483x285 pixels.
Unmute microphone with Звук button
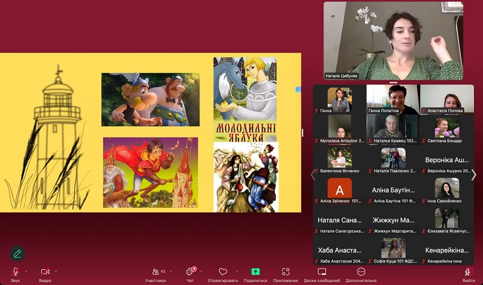click(14, 272)
